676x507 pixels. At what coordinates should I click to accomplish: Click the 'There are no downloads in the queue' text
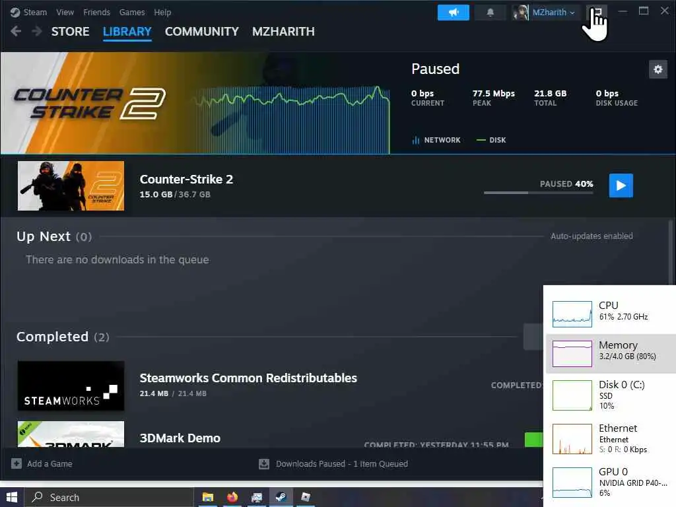click(x=118, y=259)
